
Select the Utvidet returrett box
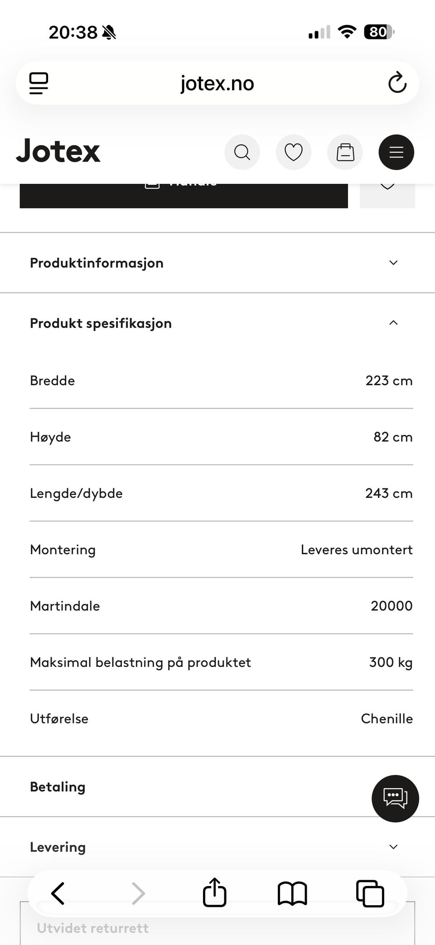(x=217, y=924)
